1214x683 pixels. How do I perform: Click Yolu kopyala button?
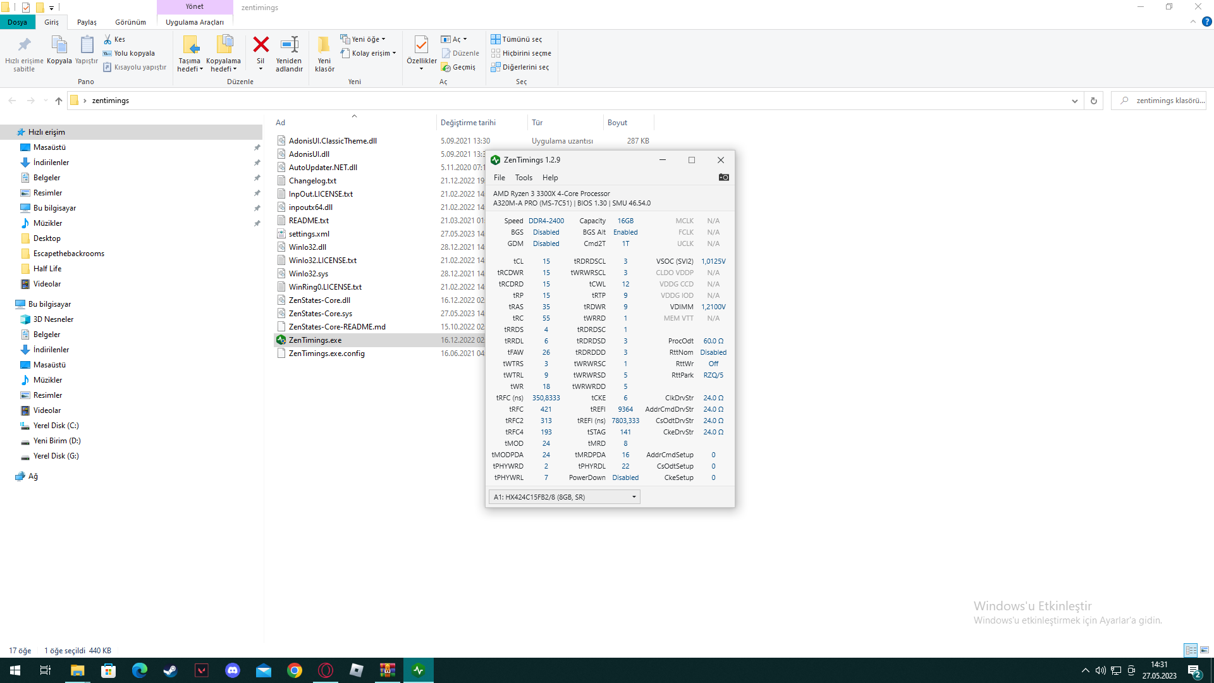130,53
